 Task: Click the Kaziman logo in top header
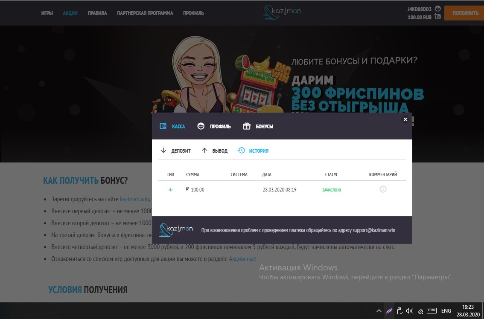(x=282, y=12)
